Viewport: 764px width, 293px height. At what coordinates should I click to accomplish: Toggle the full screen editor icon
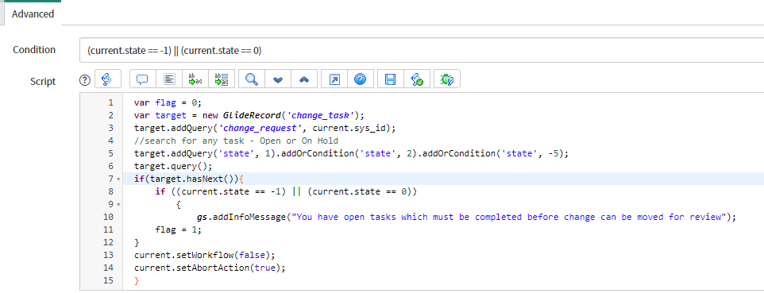click(334, 79)
